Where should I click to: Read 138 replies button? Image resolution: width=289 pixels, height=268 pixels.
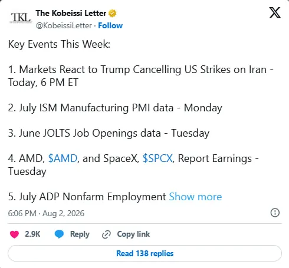[144, 253]
